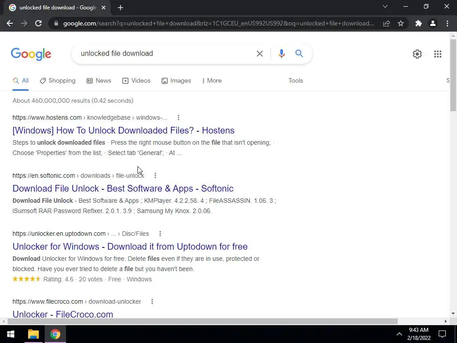Open the search Tools options

pyautogui.click(x=295, y=81)
